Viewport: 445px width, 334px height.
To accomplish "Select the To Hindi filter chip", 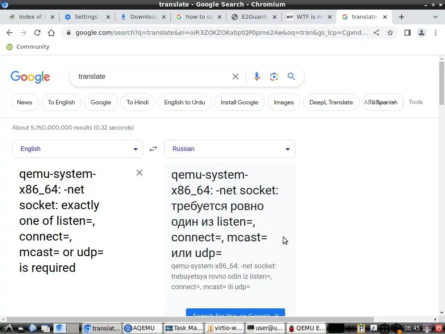I will (x=138, y=102).
